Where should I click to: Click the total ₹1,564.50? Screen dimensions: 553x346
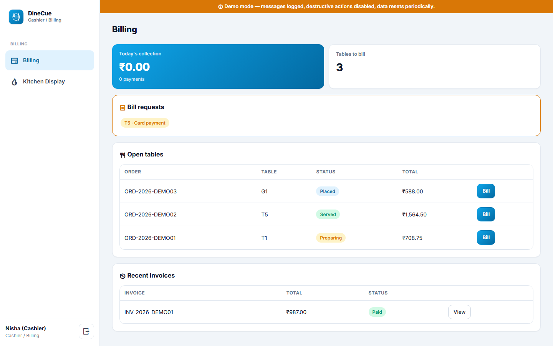click(414, 215)
